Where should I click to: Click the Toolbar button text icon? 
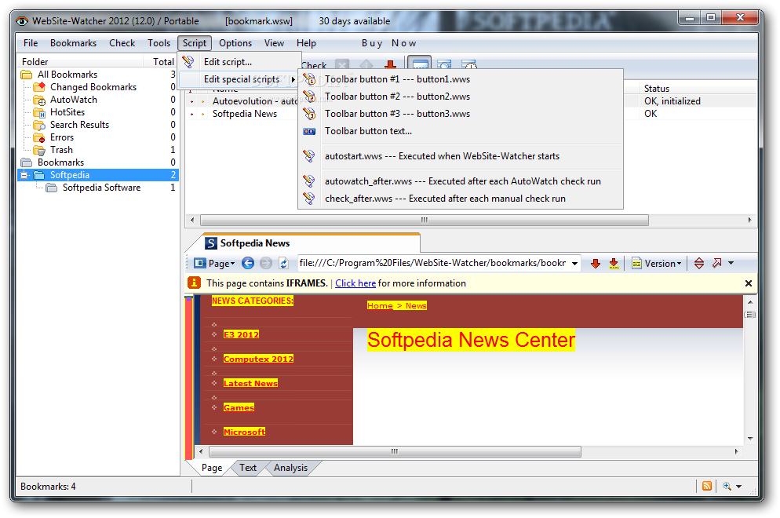309,131
